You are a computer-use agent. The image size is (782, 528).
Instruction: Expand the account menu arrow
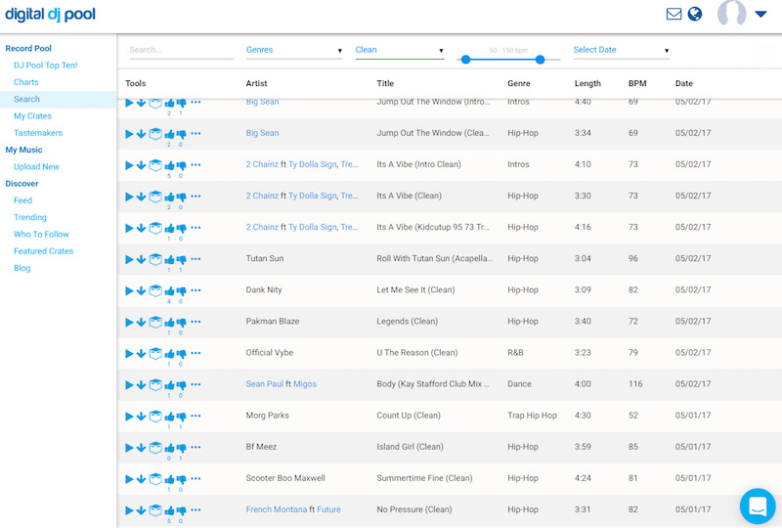760,14
